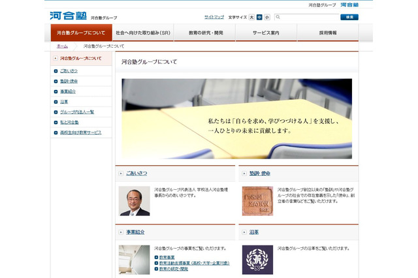Open sidebar link 高校生向け教育サービス
This screenshot has width=418, height=278.
click(81, 132)
